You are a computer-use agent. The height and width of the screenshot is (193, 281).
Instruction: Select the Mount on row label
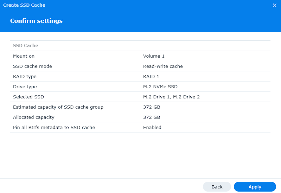pyautogui.click(x=24, y=56)
